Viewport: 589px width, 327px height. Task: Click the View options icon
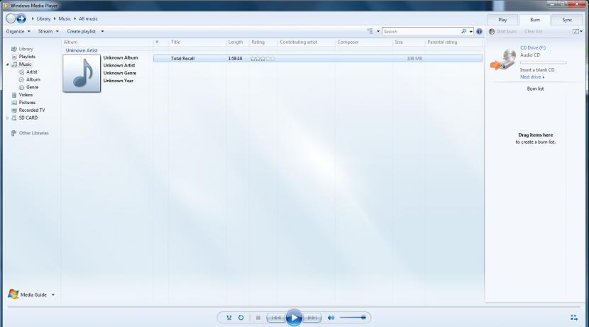370,31
